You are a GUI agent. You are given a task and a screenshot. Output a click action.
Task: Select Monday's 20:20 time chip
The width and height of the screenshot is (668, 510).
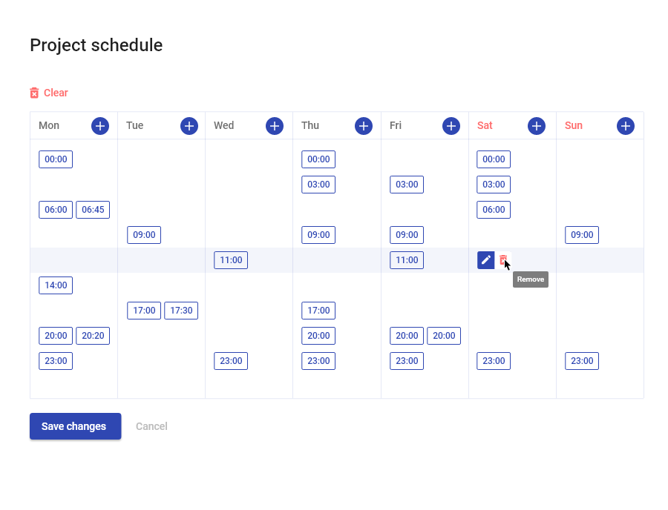(x=93, y=336)
